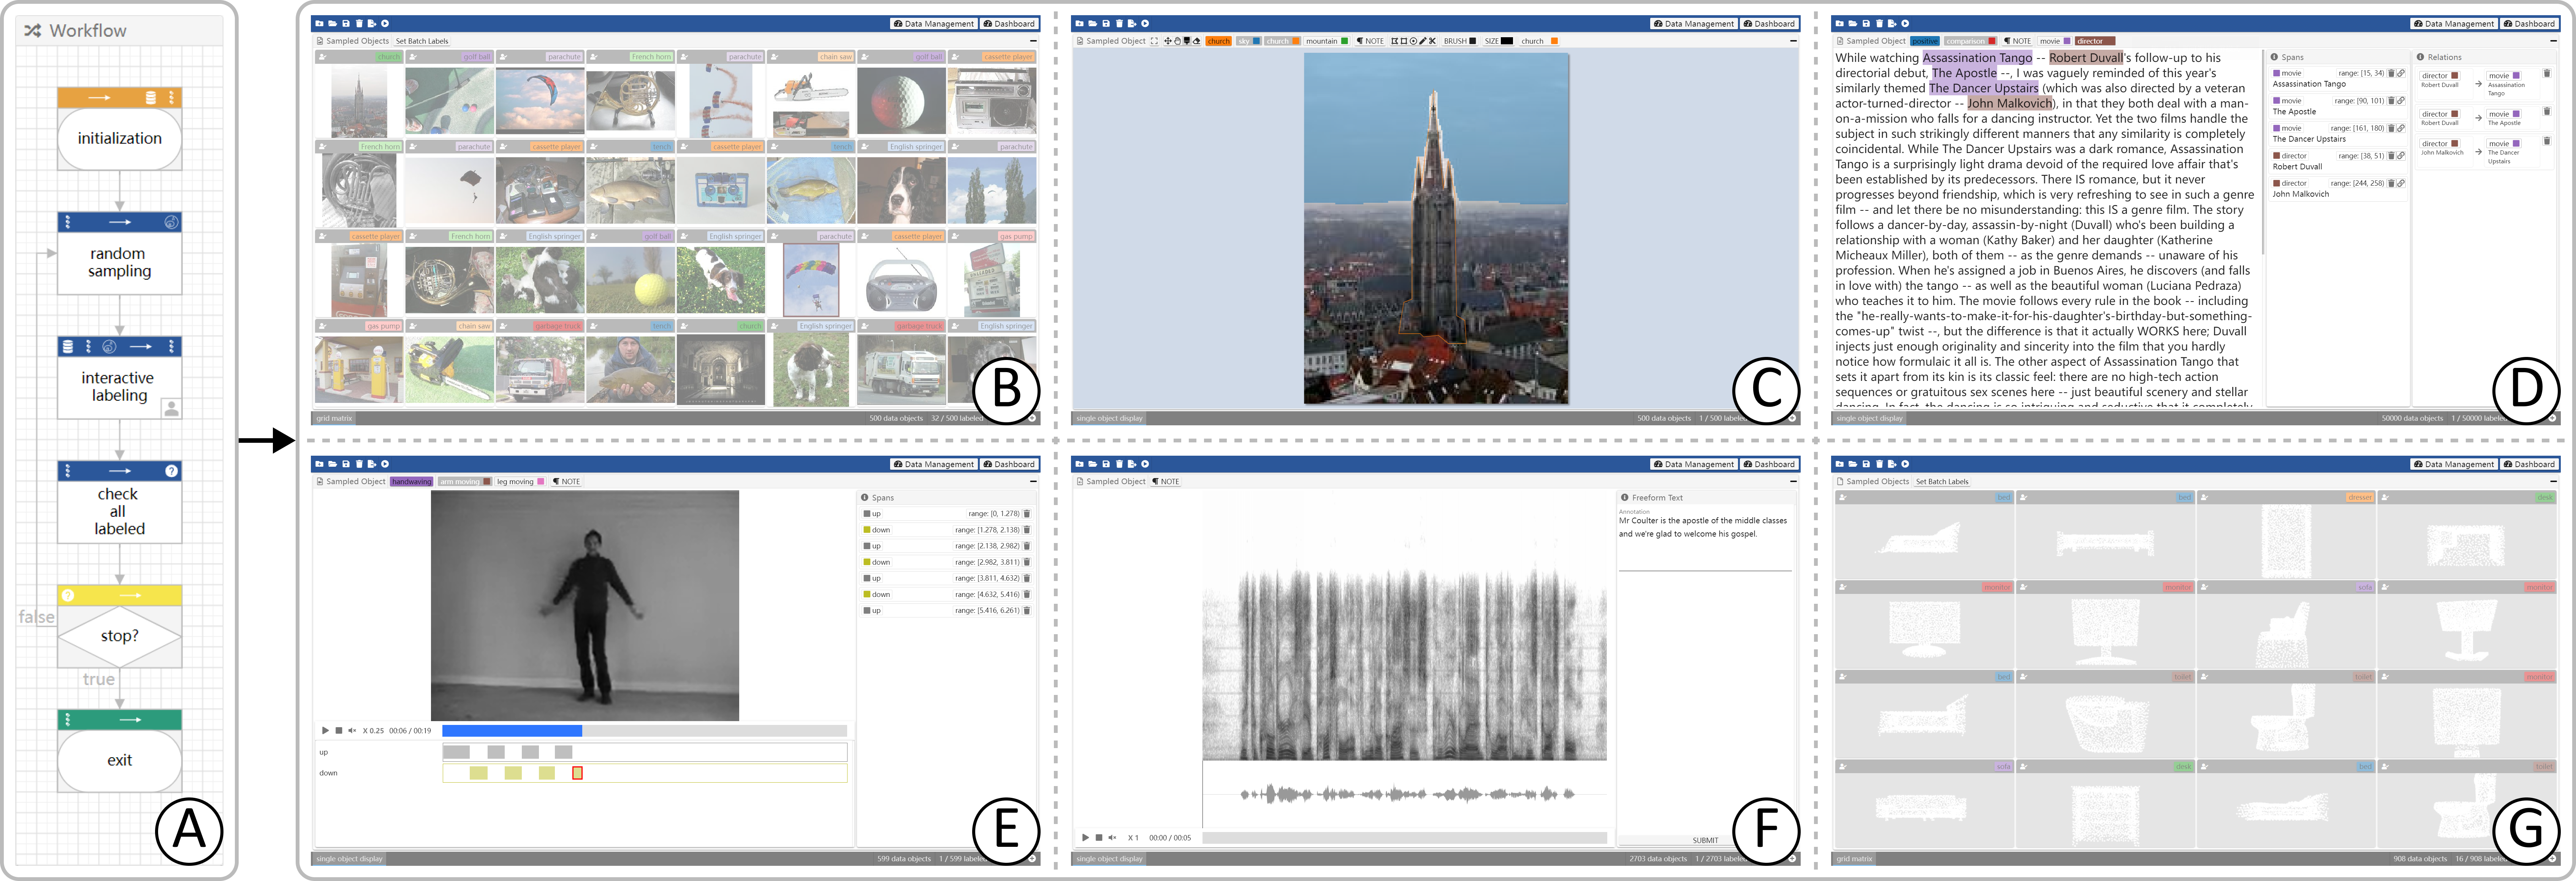Select 'grid matrix' tab in image grid panel
This screenshot has width=2576, height=881.
click(335, 418)
